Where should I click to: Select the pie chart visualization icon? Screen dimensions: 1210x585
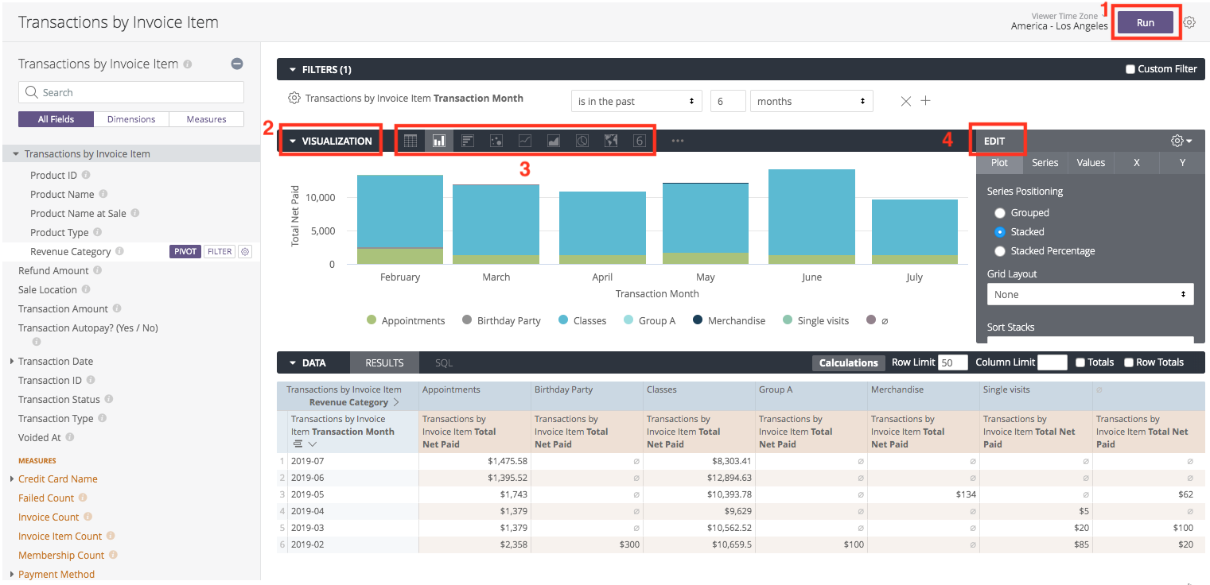582,141
